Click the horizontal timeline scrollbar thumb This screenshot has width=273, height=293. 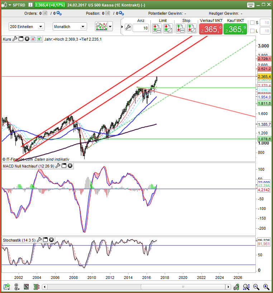(x=183, y=287)
